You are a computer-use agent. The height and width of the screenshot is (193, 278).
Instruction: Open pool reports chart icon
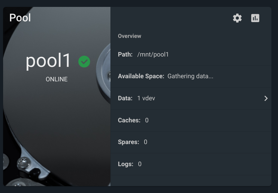coord(255,18)
